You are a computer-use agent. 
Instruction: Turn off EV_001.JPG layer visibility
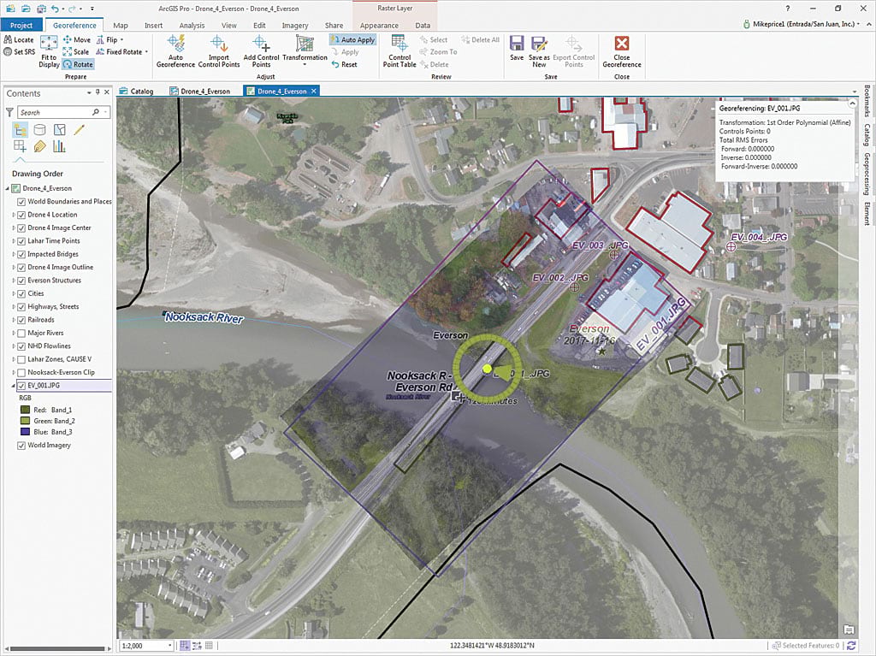coord(21,386)
